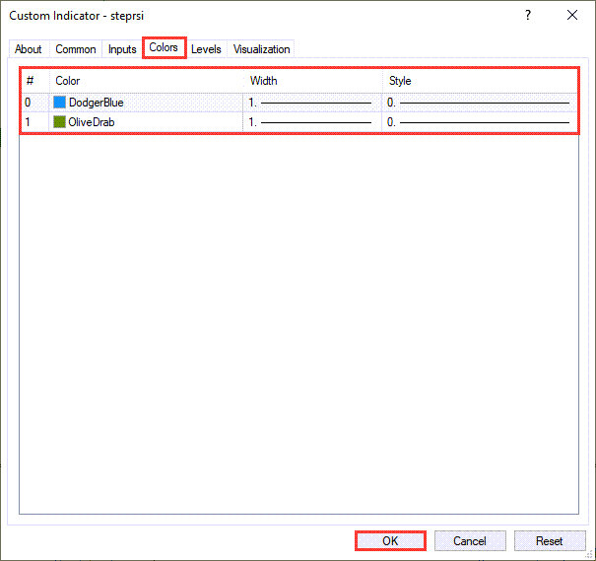This screenshot has height=561, width=596.
Task: Select the OliveDrab color name
Action: [92, 122]
